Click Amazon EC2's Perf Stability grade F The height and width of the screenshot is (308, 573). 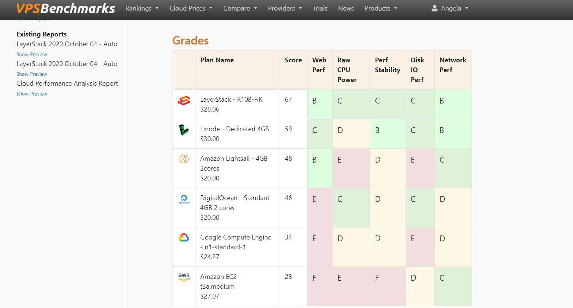click(x=377, y=278)
